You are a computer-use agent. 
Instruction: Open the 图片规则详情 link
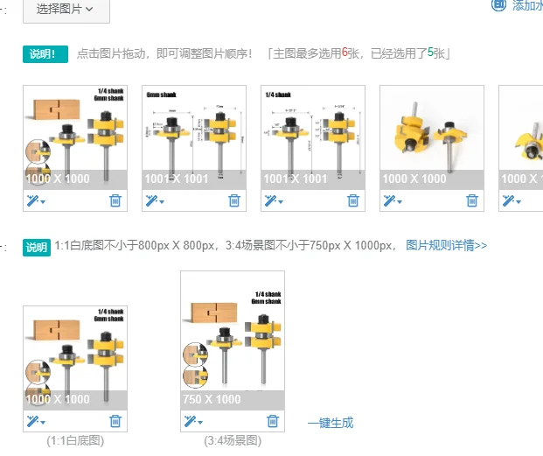coord(446,245)
